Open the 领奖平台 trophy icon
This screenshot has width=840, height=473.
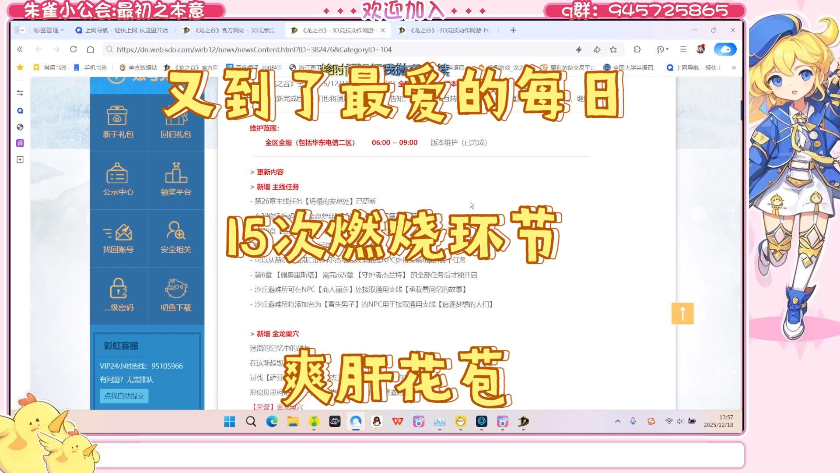point(176,180)
